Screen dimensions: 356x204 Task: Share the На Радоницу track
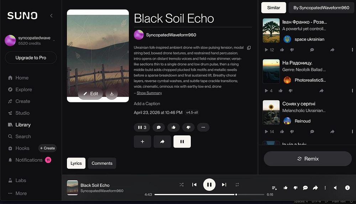(x=321, y=91)
